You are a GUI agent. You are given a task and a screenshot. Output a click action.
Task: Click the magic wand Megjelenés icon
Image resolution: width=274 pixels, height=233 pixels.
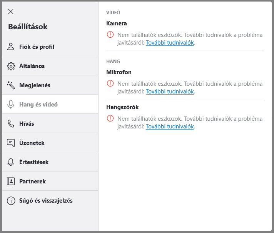point(11,85)
